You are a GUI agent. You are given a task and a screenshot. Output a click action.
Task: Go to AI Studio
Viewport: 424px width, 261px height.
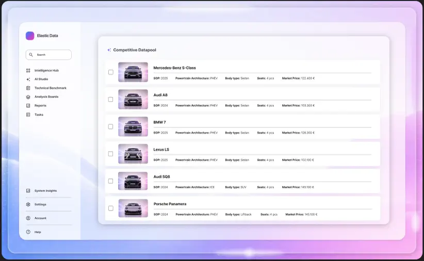[x=41, y=79]
